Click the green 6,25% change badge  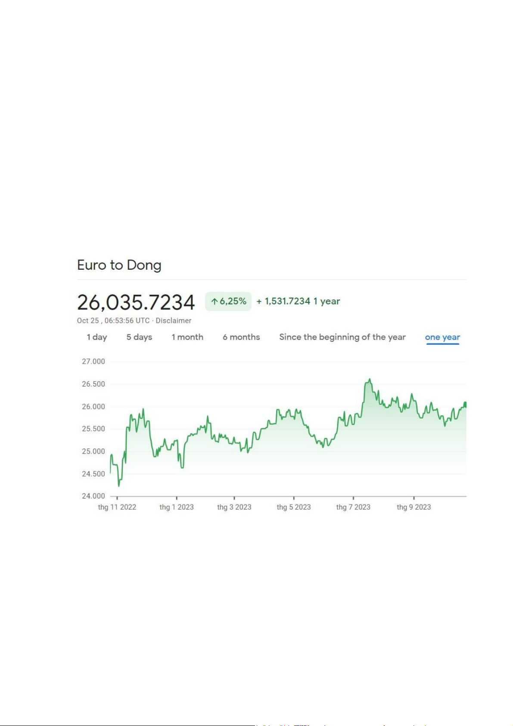[228, 301]
